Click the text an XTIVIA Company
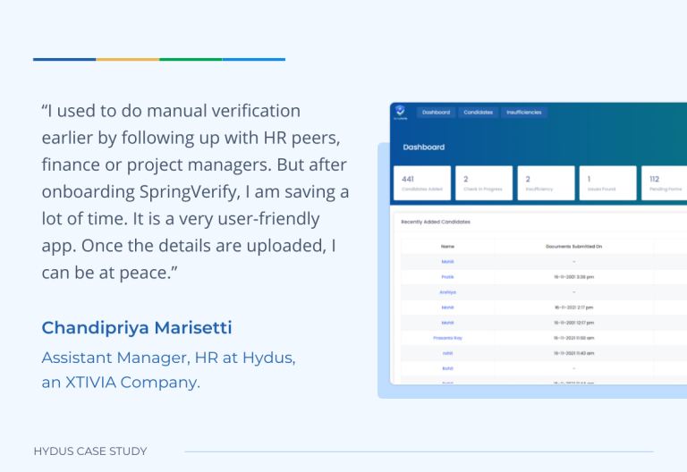 121,383
